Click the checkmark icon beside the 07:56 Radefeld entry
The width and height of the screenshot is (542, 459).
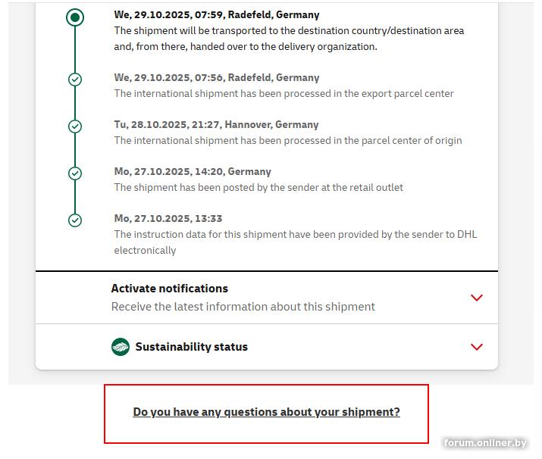click(75, 79)
